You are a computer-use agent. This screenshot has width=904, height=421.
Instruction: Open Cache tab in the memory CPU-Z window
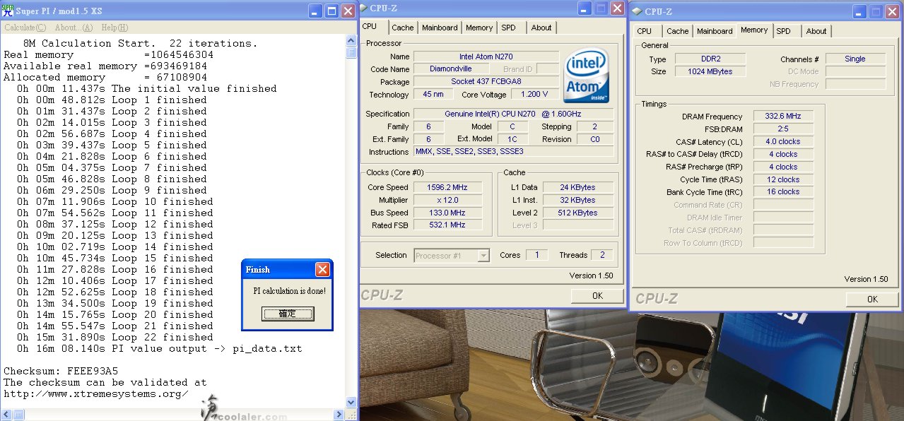click(x=677, y=31)
